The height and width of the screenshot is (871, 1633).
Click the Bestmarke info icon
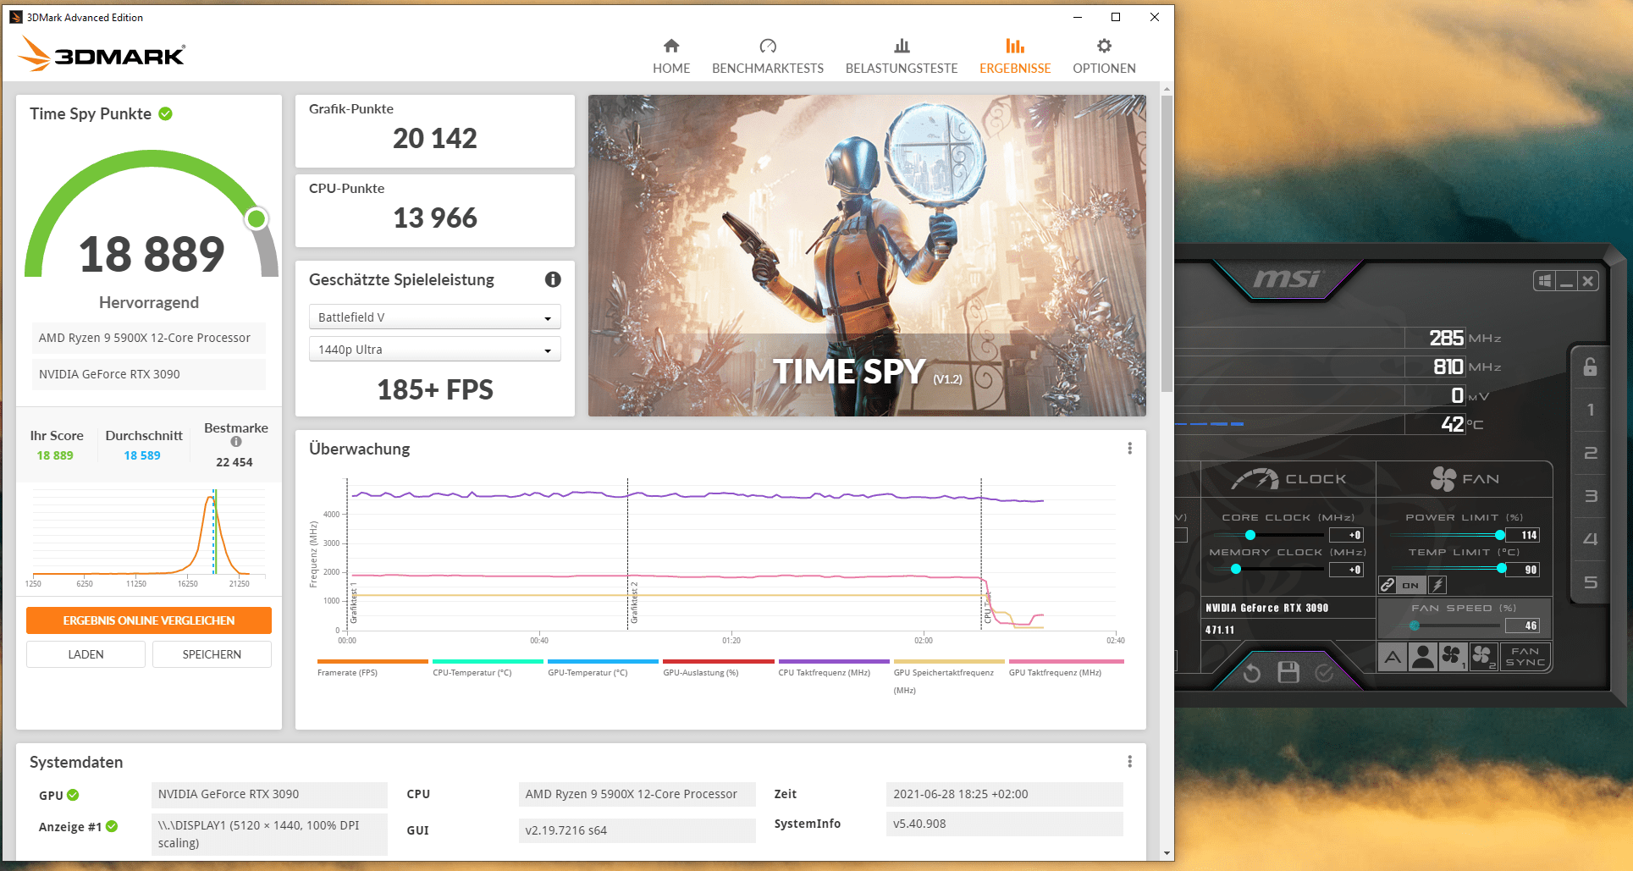tap(236, 442)
